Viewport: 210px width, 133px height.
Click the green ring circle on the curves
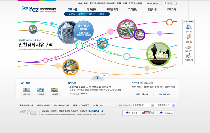tap(79, 46)
